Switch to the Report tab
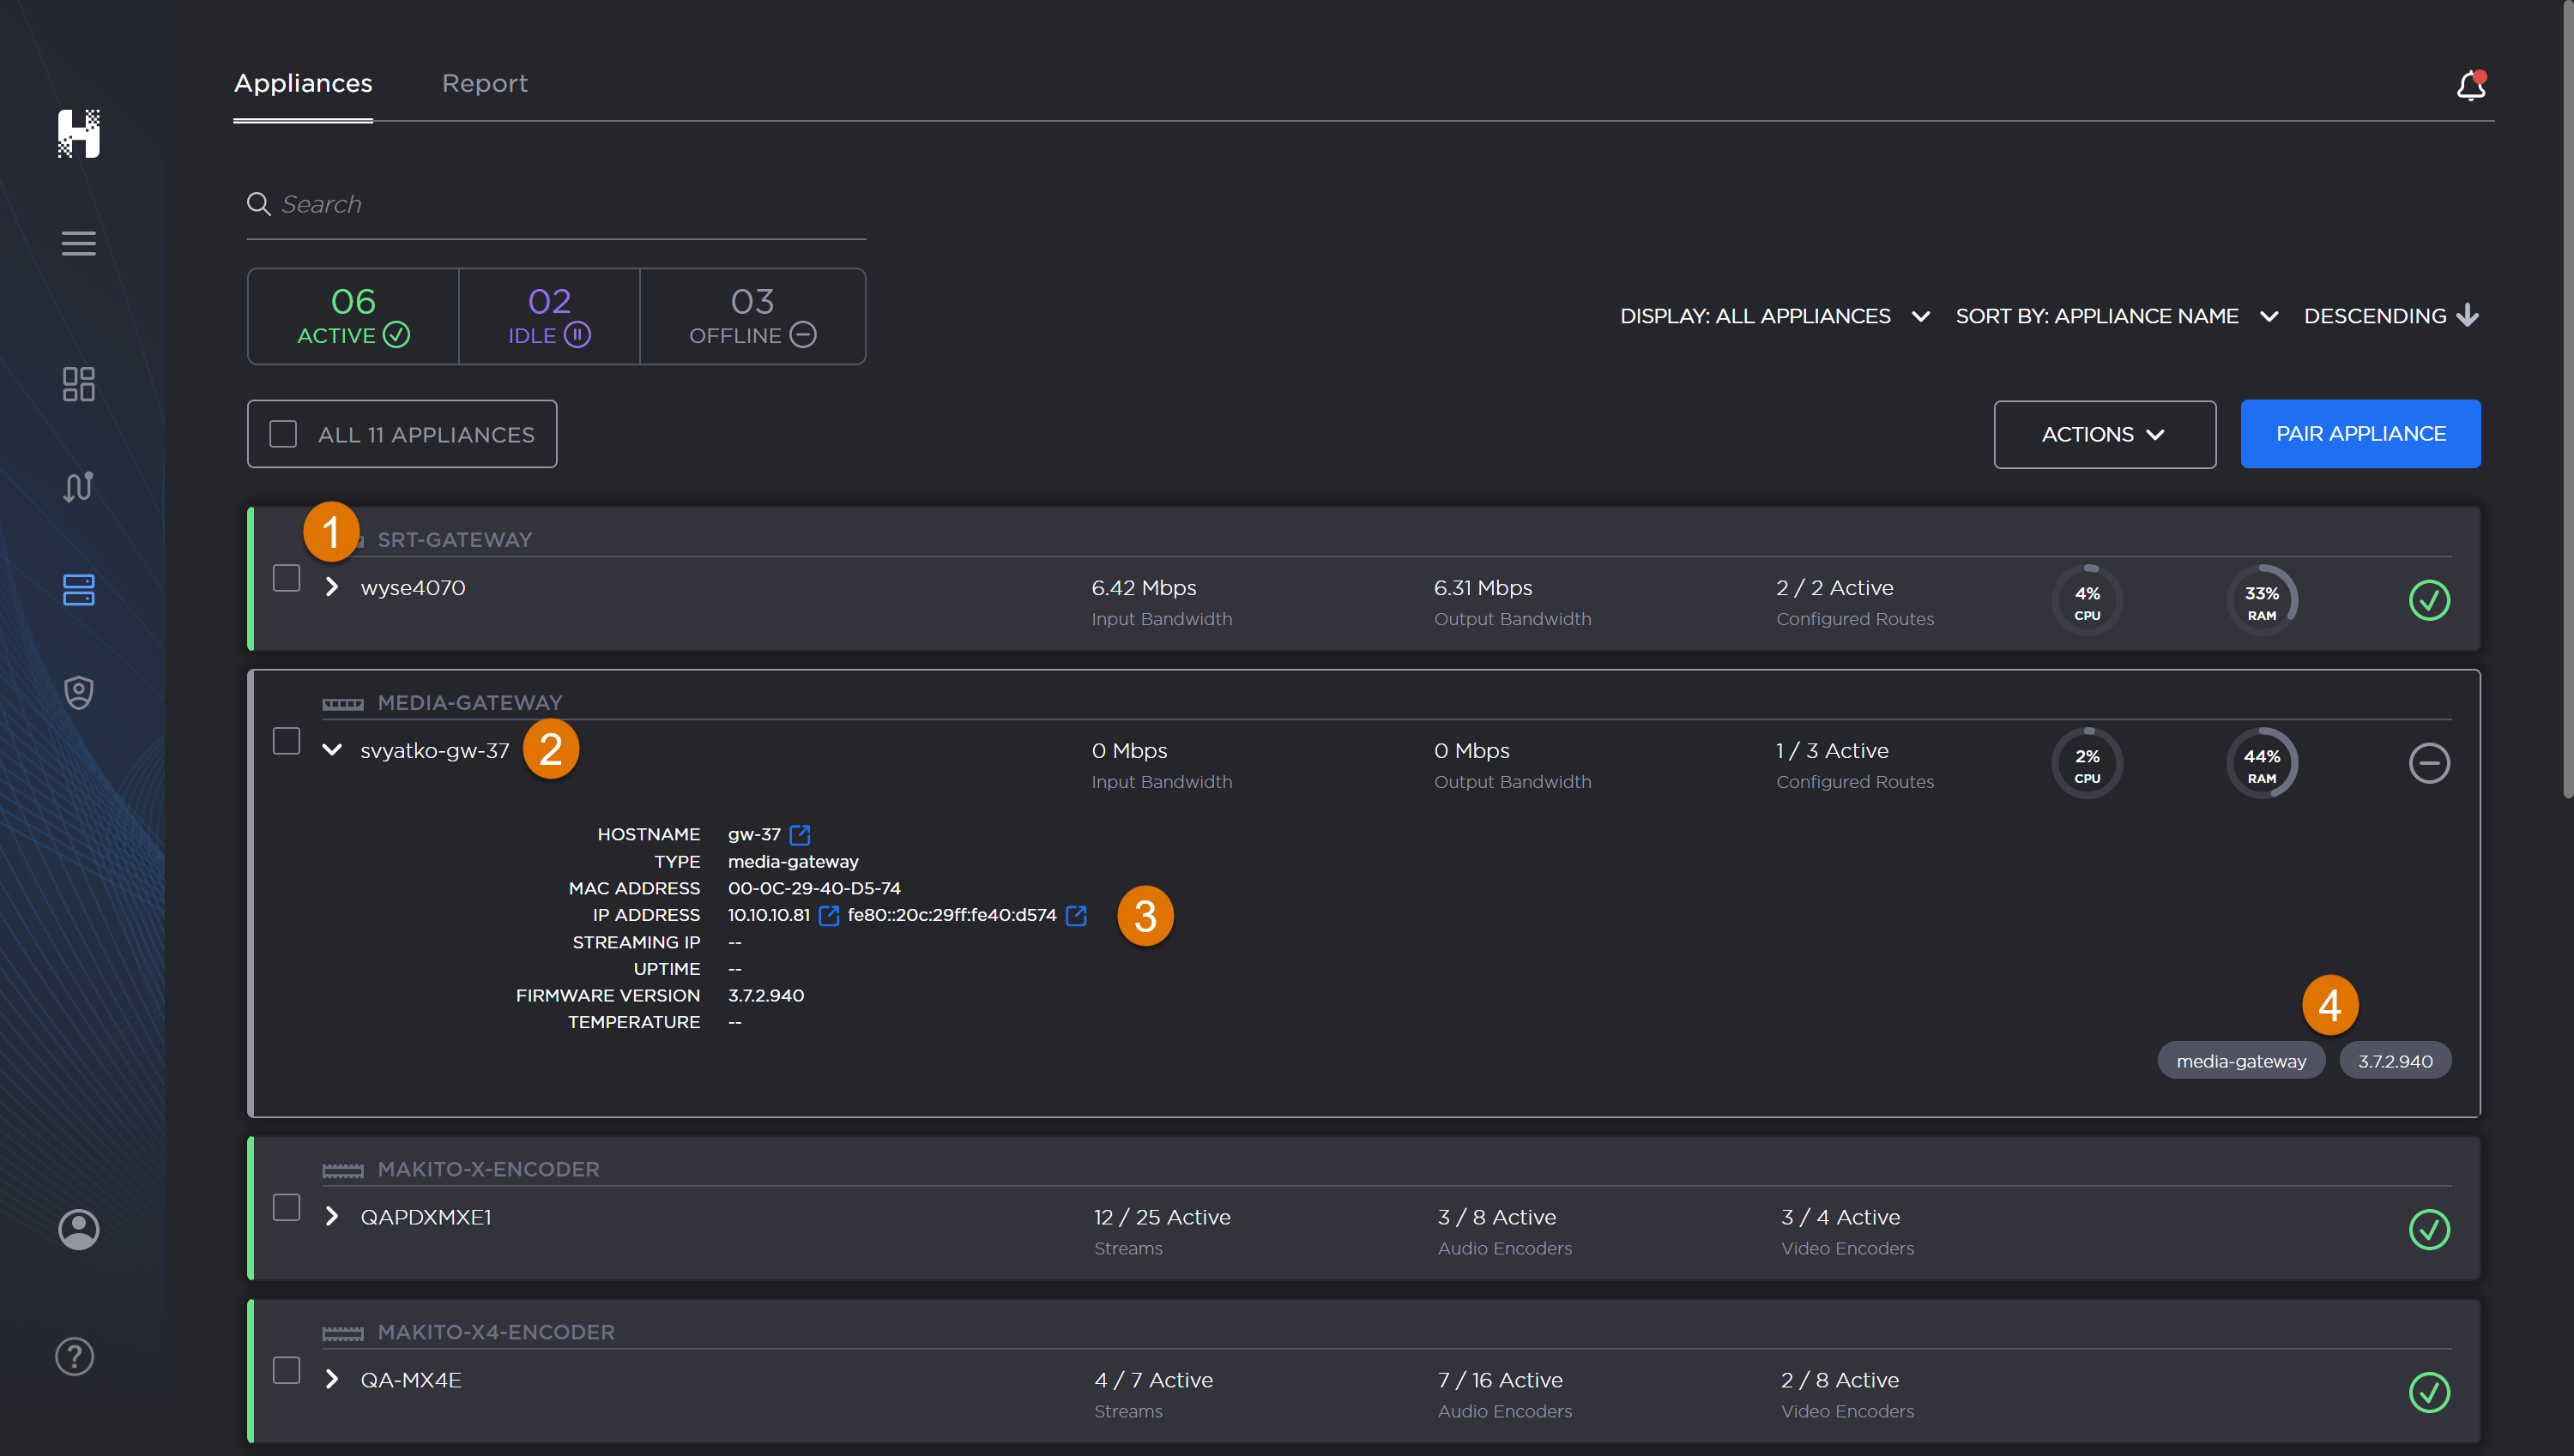The height and width of the screenshot is (1456, 2574). 484,83
